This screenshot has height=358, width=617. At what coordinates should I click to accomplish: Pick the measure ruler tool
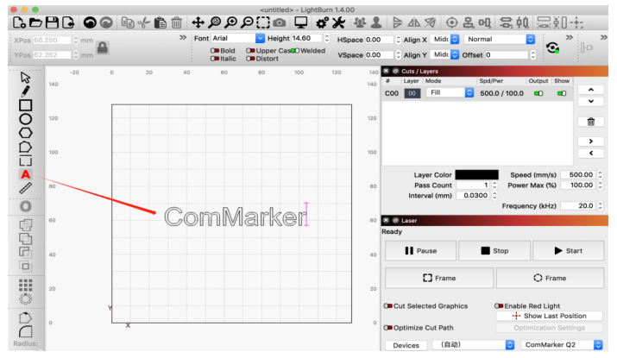(25, 187)
